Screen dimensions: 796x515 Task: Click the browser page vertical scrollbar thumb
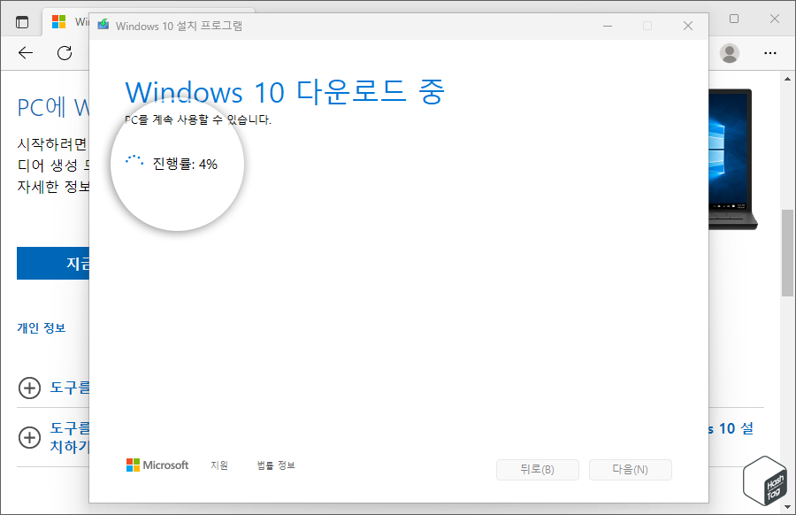point(787,252)
